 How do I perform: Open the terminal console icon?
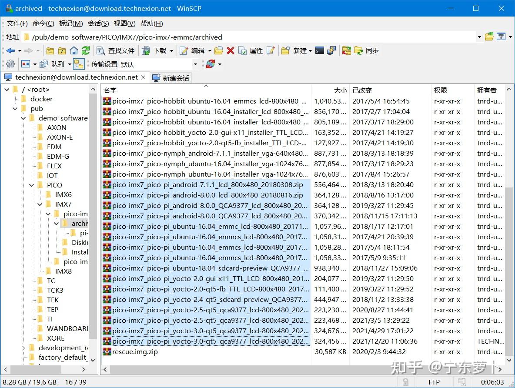[x=320, y=51]
